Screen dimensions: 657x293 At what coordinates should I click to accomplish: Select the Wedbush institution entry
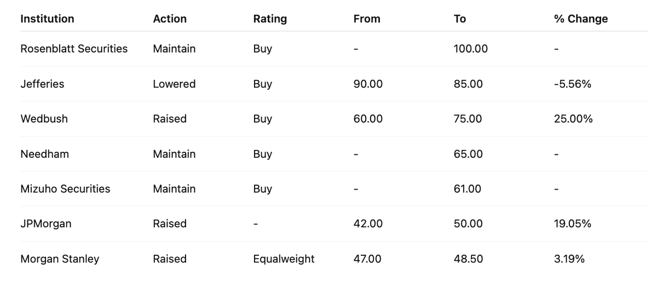tap(44, 119)
